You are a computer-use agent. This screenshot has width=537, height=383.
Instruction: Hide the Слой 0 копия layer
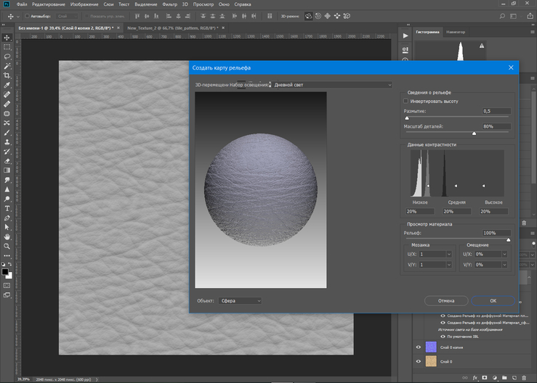(x=418, y=347)
